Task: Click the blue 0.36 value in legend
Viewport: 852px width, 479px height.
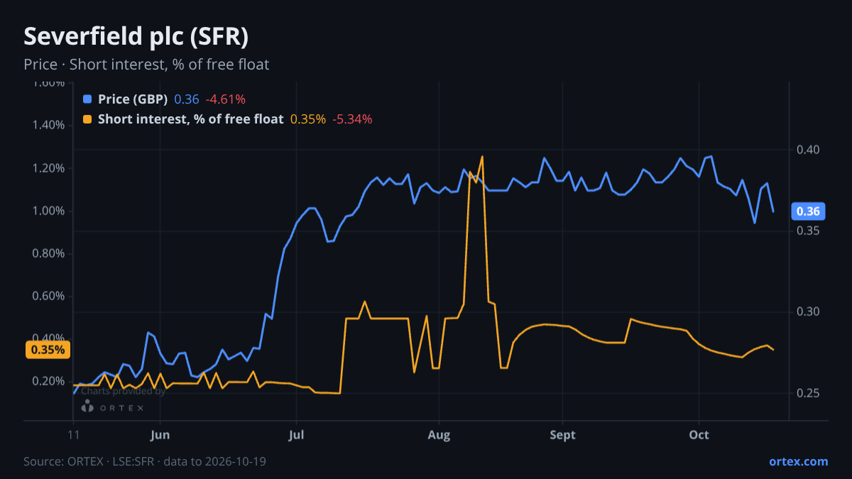Action: [187, 99]
